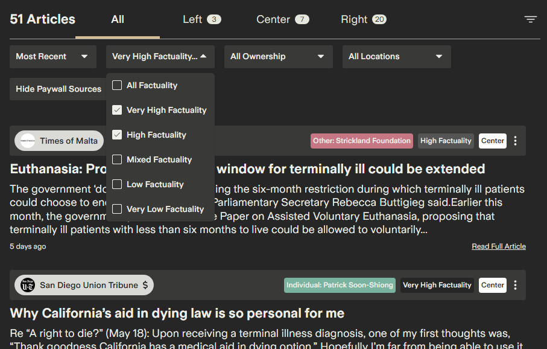The image size is (547, 349).
Task: Open the Euthanasia article headline
Action: click(x=247, y=169)
